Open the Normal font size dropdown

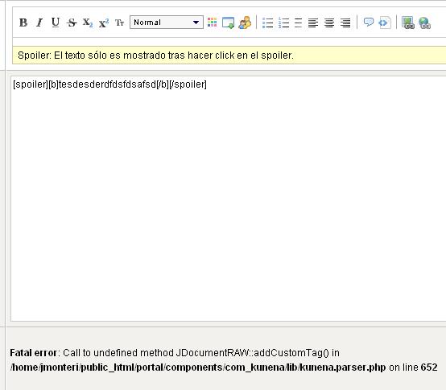[167, 23]
